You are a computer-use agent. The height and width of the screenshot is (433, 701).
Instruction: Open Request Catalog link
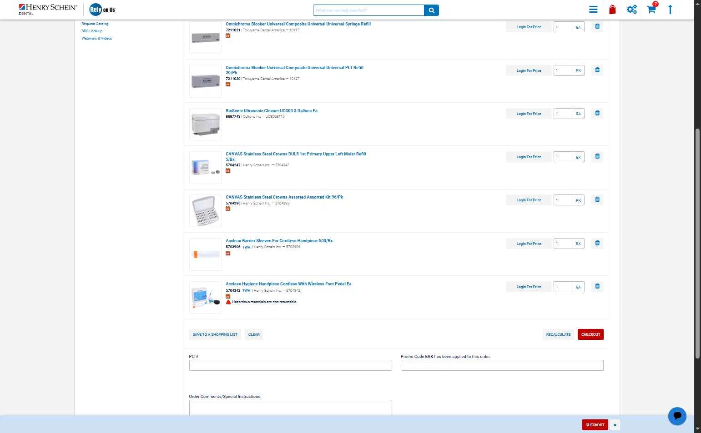95,24
